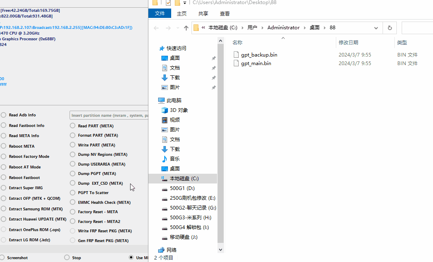Select EMMC Health Check (META) option
Image resolution: width=433 pixels, height=262 pixels.
pos(73,202)
